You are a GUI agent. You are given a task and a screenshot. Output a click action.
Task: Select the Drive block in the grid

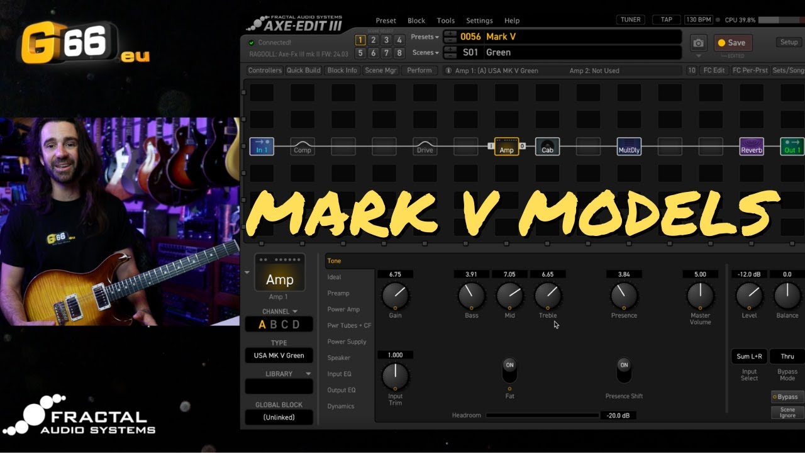(425, 147)
